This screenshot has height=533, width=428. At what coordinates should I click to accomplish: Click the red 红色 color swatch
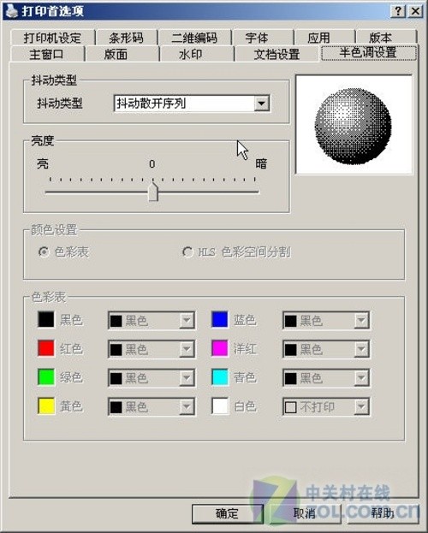click(x=46, y=348)
